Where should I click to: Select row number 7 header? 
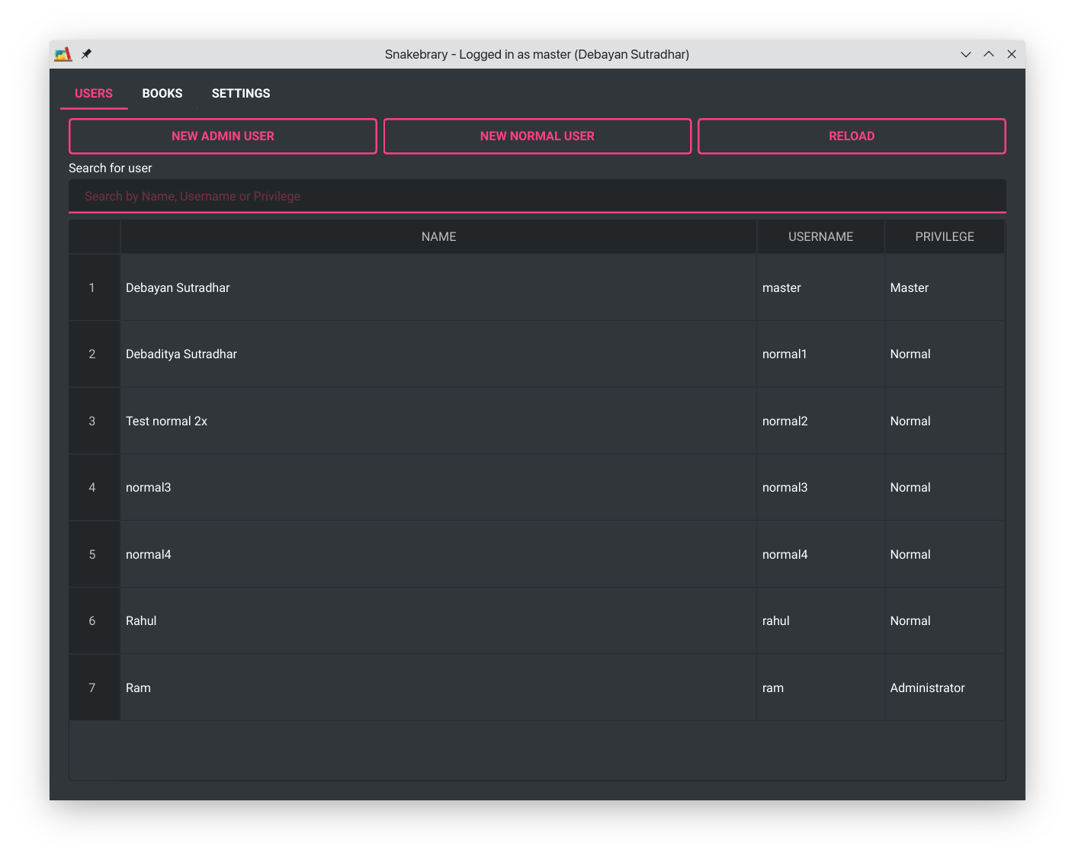[95, 688]
